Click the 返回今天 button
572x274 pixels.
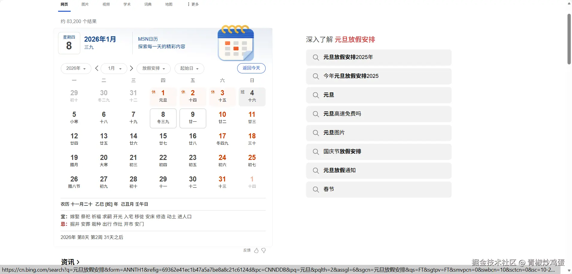(251, 68)
